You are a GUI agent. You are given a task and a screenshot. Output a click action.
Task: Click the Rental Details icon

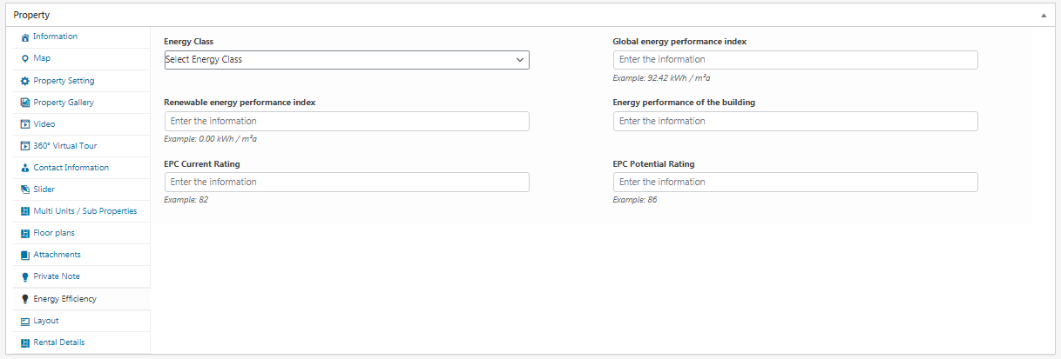25,342
